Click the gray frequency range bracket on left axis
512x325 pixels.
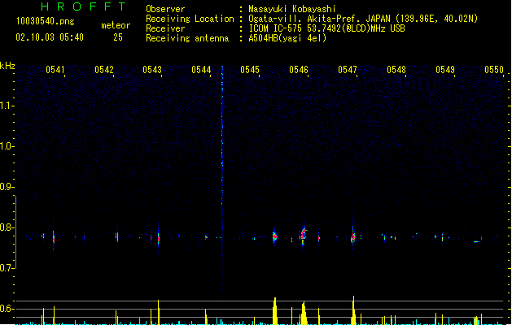click(15, 232)
